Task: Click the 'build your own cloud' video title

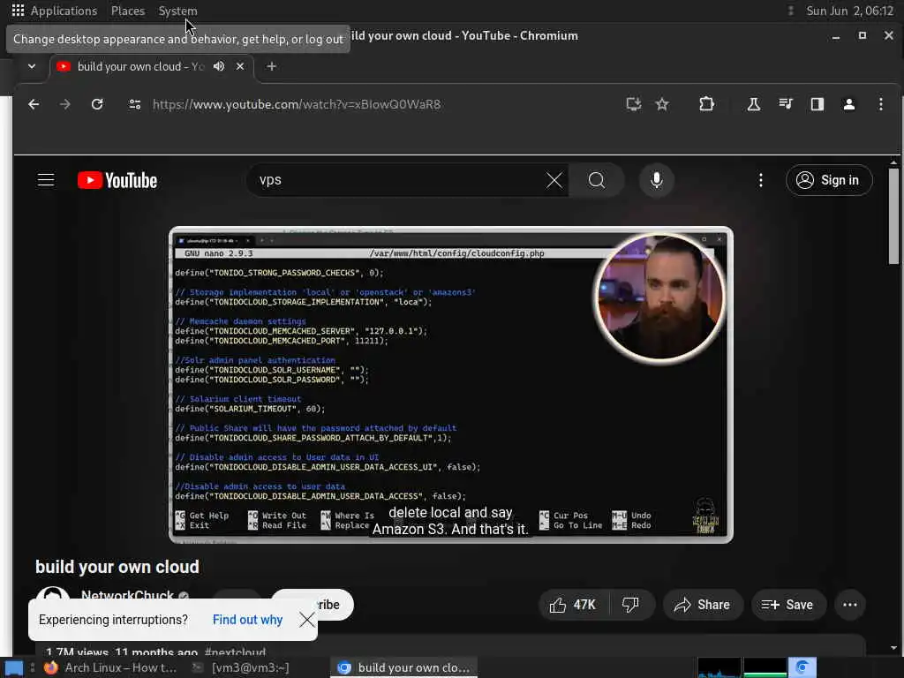Action: click(x=117, y=567)
